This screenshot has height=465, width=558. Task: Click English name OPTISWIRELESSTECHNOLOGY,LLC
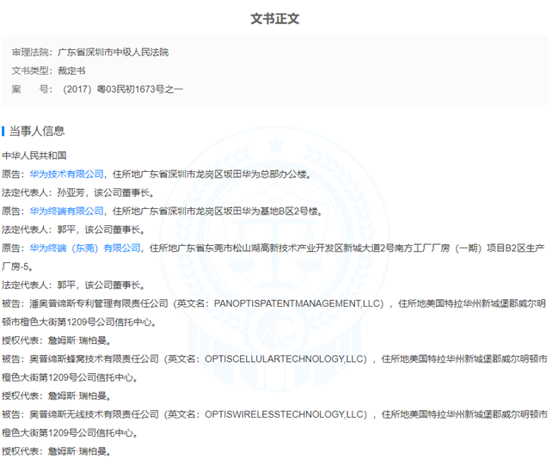coord(285,414)
